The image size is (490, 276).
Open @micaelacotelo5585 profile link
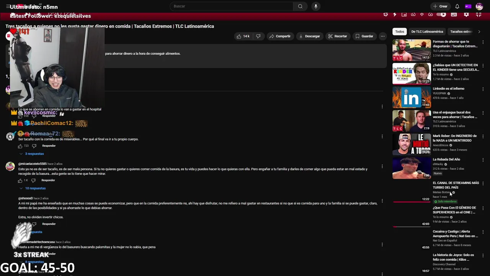33,164
